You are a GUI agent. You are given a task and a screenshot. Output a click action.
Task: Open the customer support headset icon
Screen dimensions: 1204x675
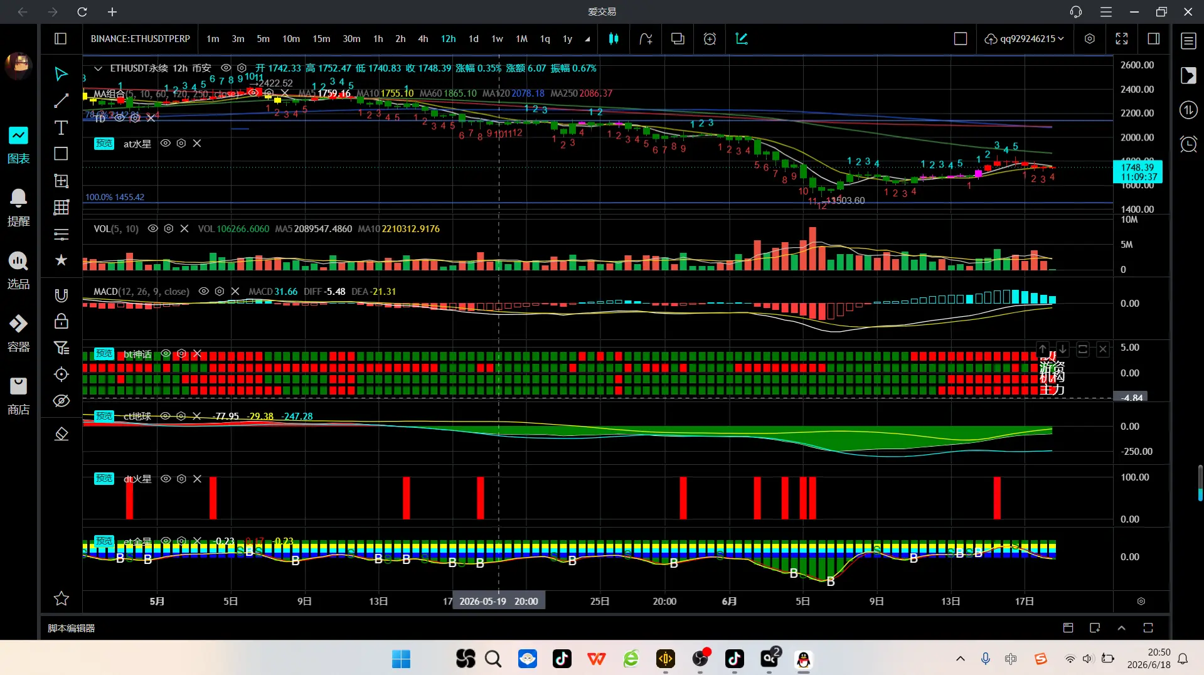(x=1076, y=12)
